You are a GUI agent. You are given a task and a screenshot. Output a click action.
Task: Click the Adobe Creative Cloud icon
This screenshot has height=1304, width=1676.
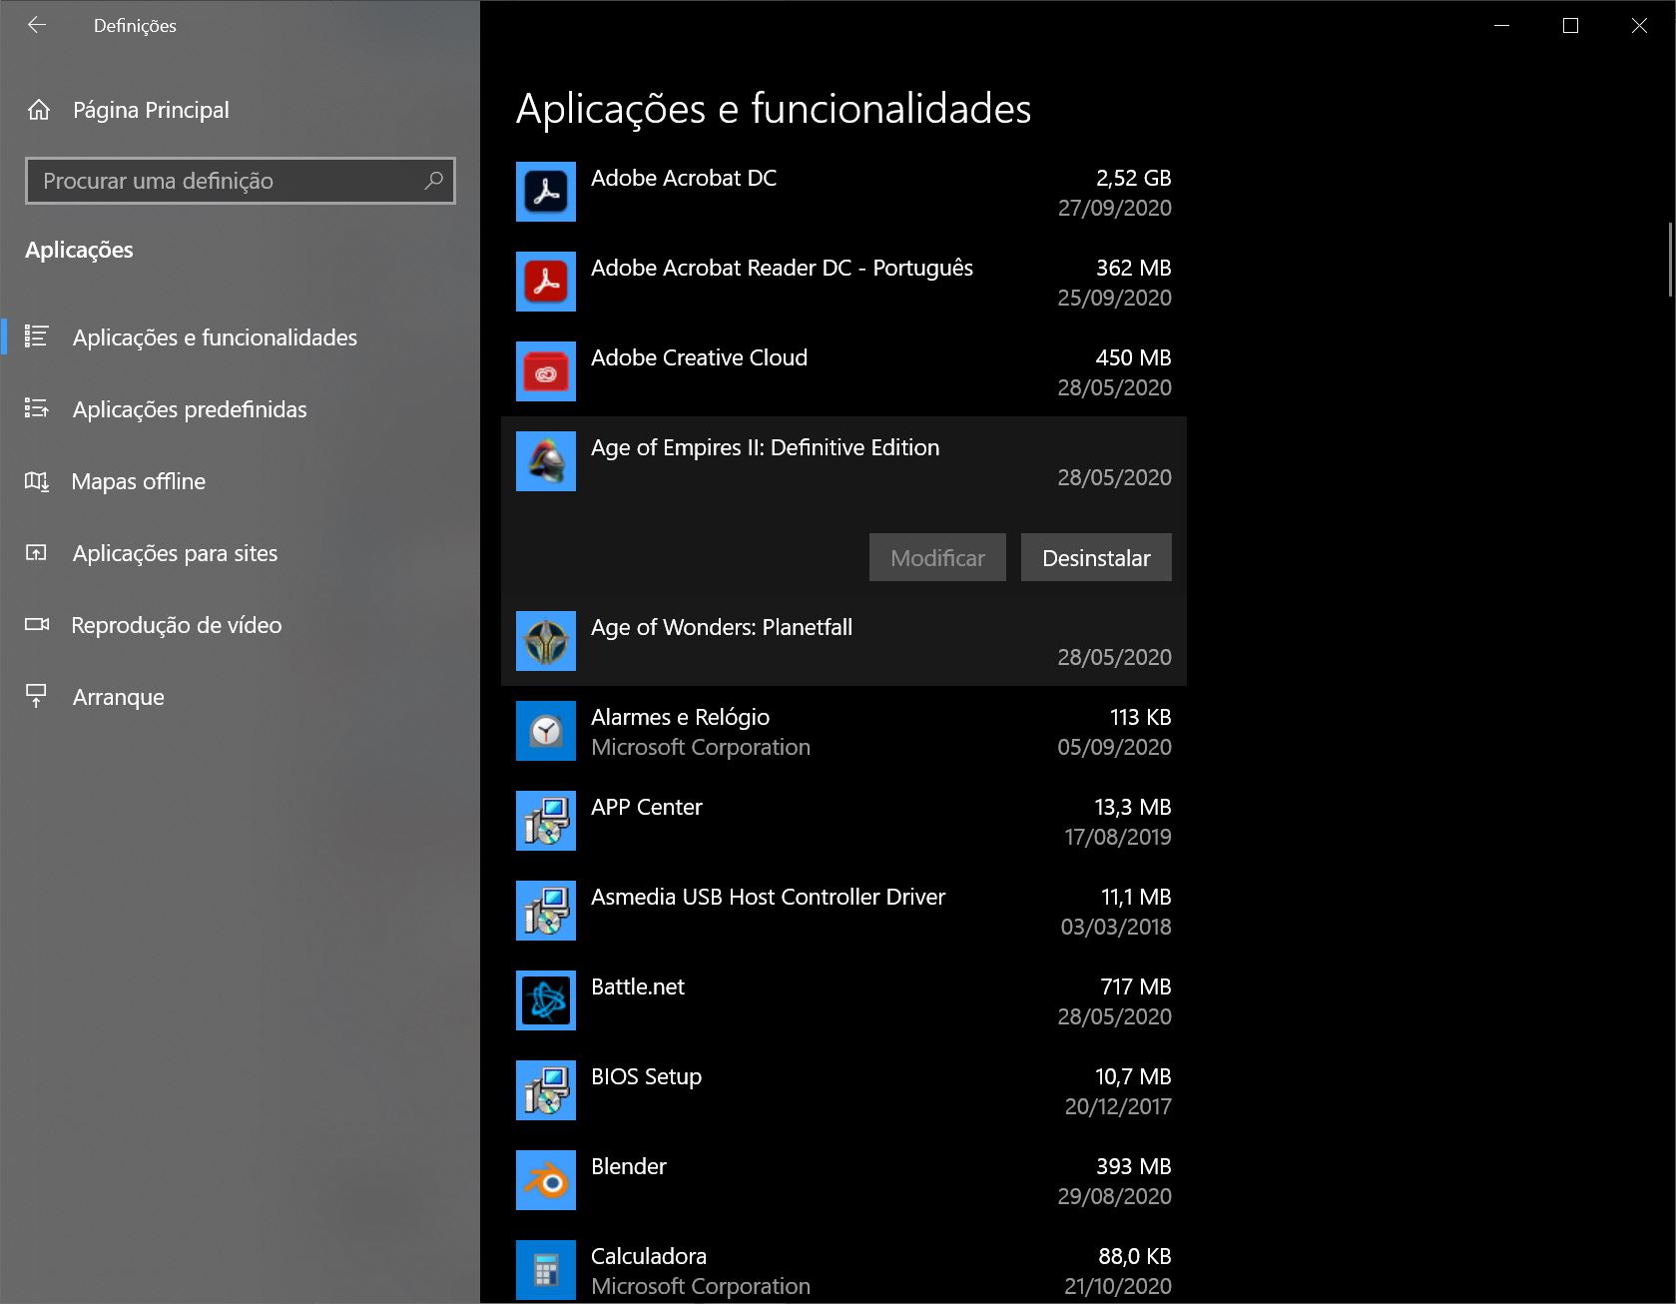[546, 371]
